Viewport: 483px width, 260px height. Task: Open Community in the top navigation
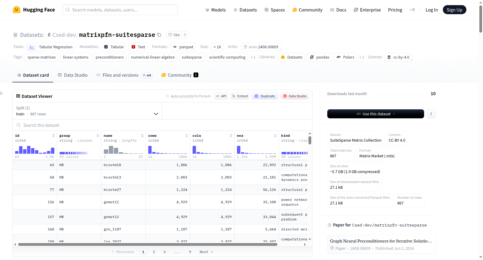(307, 10)
